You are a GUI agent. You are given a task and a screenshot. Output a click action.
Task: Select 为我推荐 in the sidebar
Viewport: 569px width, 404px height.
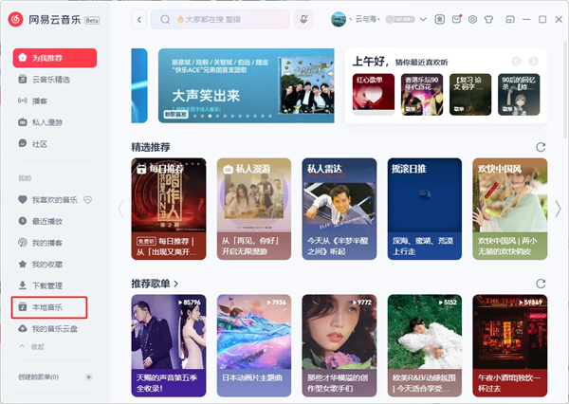coord(54,58)
